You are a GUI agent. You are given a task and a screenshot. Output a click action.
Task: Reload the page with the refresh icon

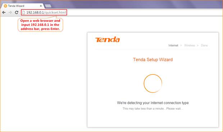point(17,12)
